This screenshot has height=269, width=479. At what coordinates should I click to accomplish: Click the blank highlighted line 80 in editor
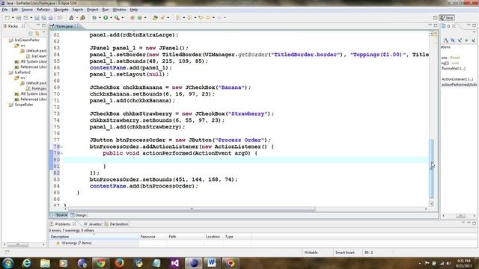[245, 160]
